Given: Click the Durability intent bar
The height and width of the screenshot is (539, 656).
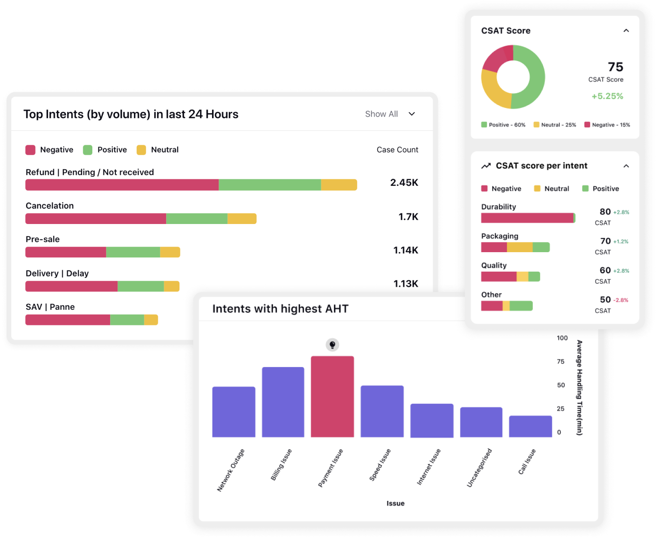Looking at the screenshot, I should click(x=528, y=218).
